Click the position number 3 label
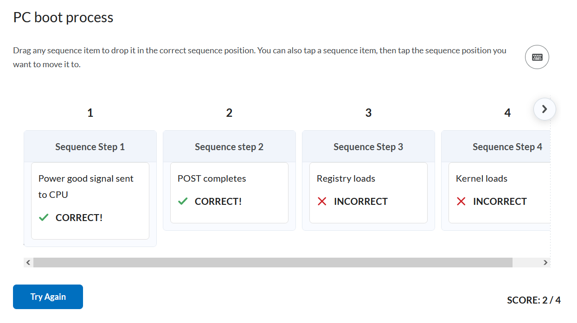The image size is (577, 323). [368, 113]
